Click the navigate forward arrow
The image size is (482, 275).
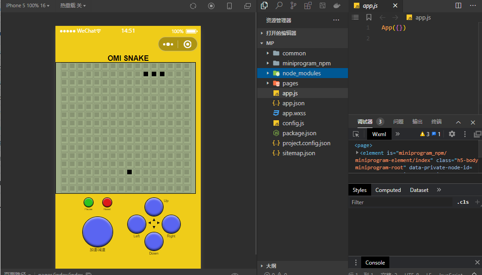point(395,18)
